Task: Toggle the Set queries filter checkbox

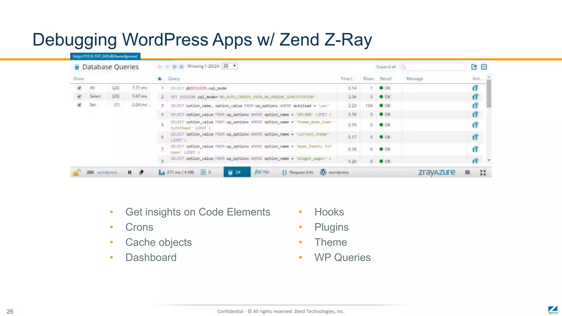Action: [x=79, y=105]
